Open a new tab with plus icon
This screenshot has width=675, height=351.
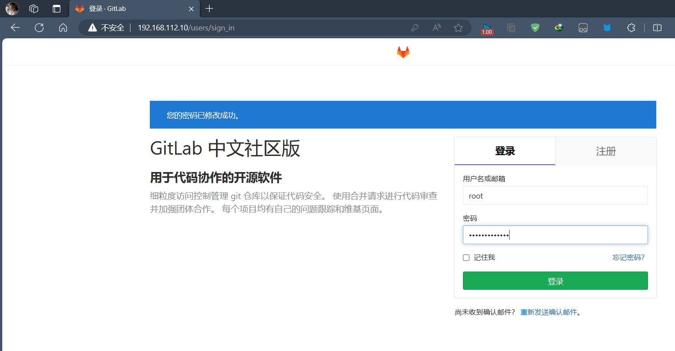pos(209,9)
